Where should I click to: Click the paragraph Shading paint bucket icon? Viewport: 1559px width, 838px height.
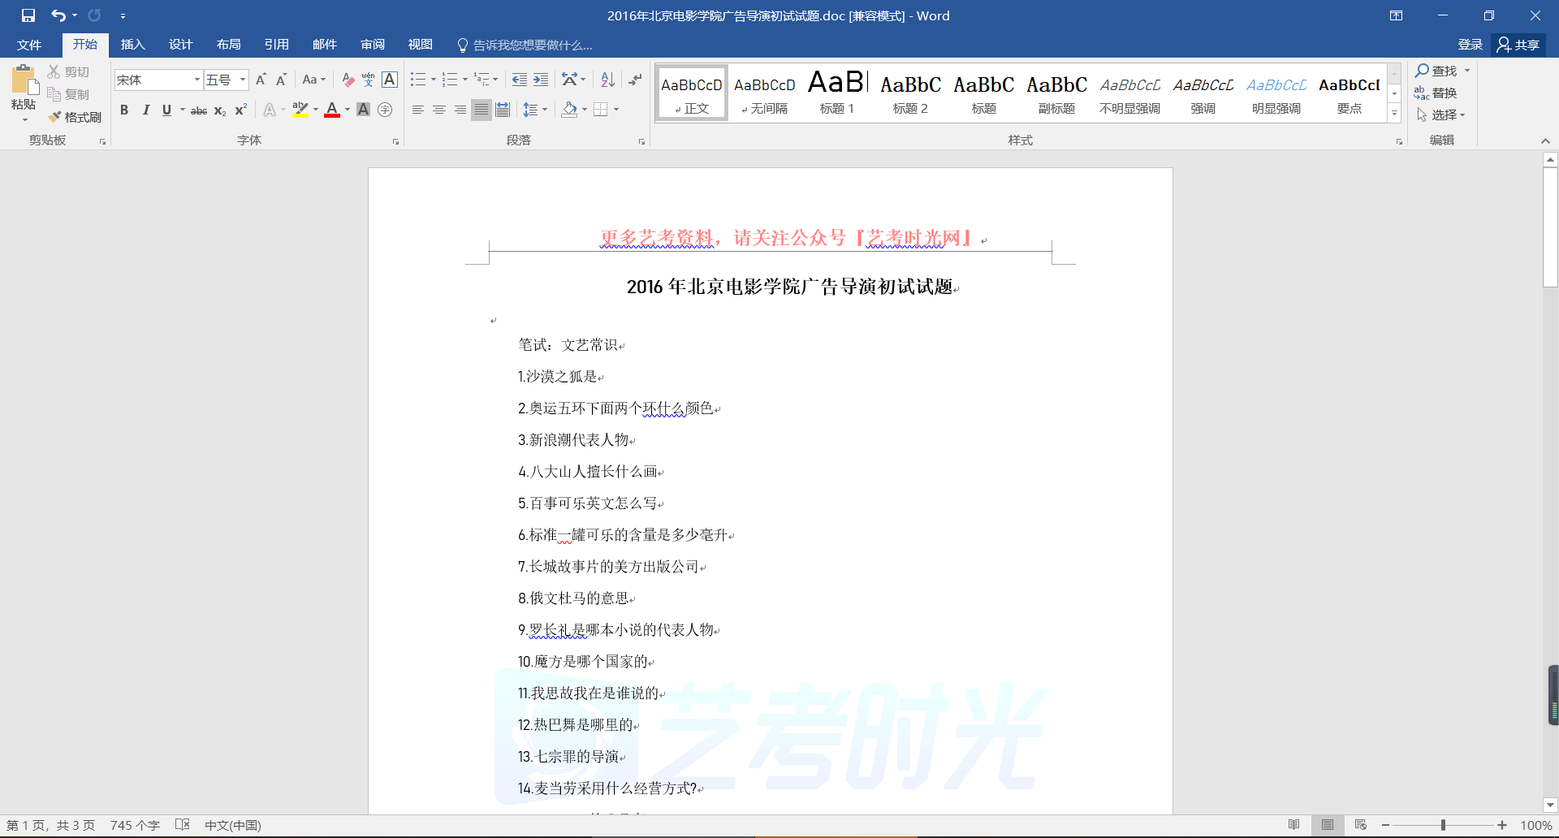(569, 110)
